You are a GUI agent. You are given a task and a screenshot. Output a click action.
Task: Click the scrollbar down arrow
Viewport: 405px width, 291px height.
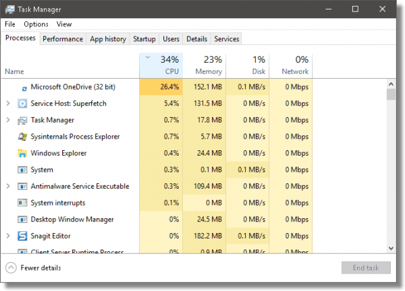[x=391, y=248]
